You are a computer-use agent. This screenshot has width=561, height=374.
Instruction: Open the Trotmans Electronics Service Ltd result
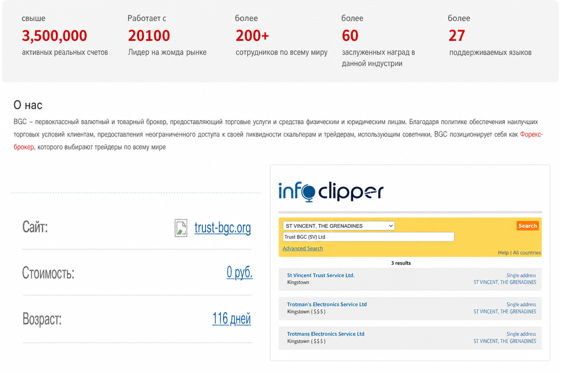coord(325,334)
